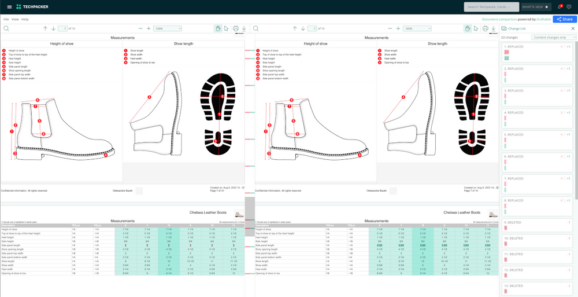Image resolution: width=578 pixels, height=297 pixels.
Task: Click the Change List panel icon
Action: (x=504, y=28)
